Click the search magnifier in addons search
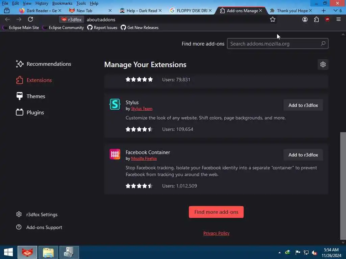Screen dimensions: 346x259 pos(323,44)
